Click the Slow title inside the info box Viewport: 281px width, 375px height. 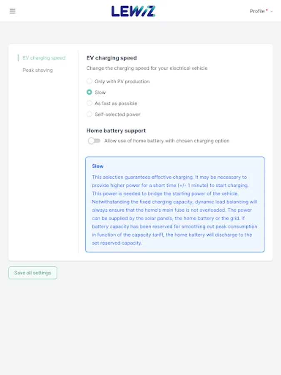(97, 166)
